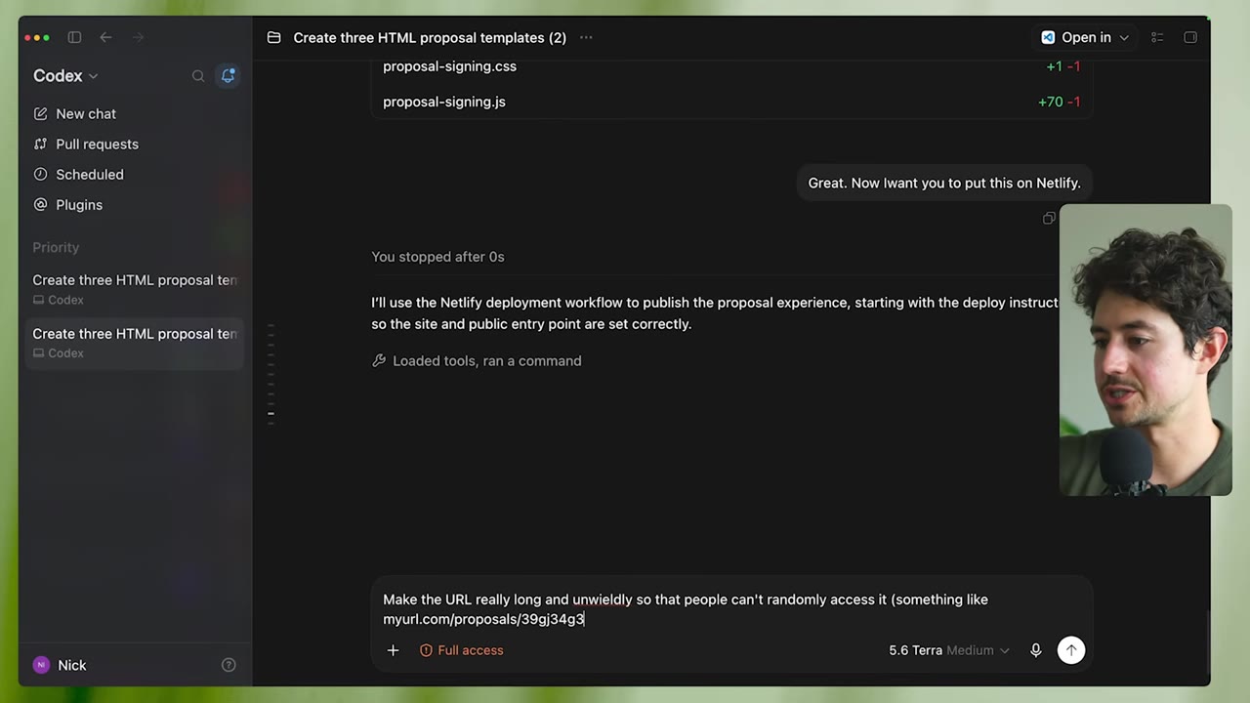Open the search icon in the sidebar

(x=198, y=75)
